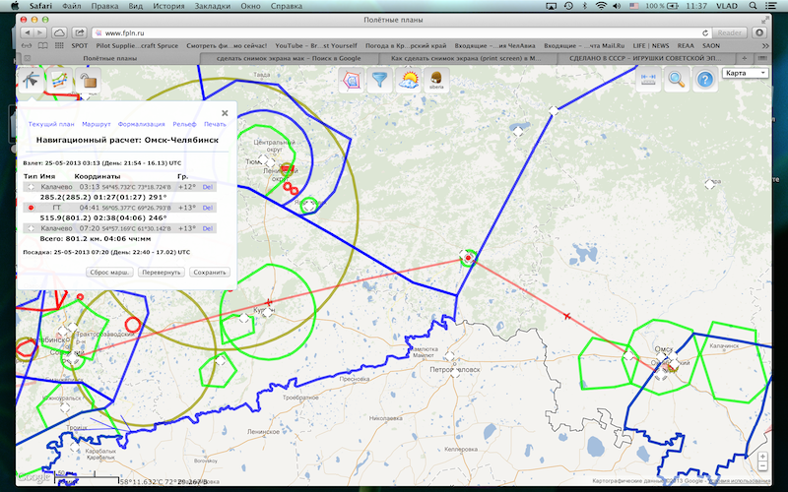Click the padlock login icon
This screenshot has width=788, height=492.
pos(89,82)
